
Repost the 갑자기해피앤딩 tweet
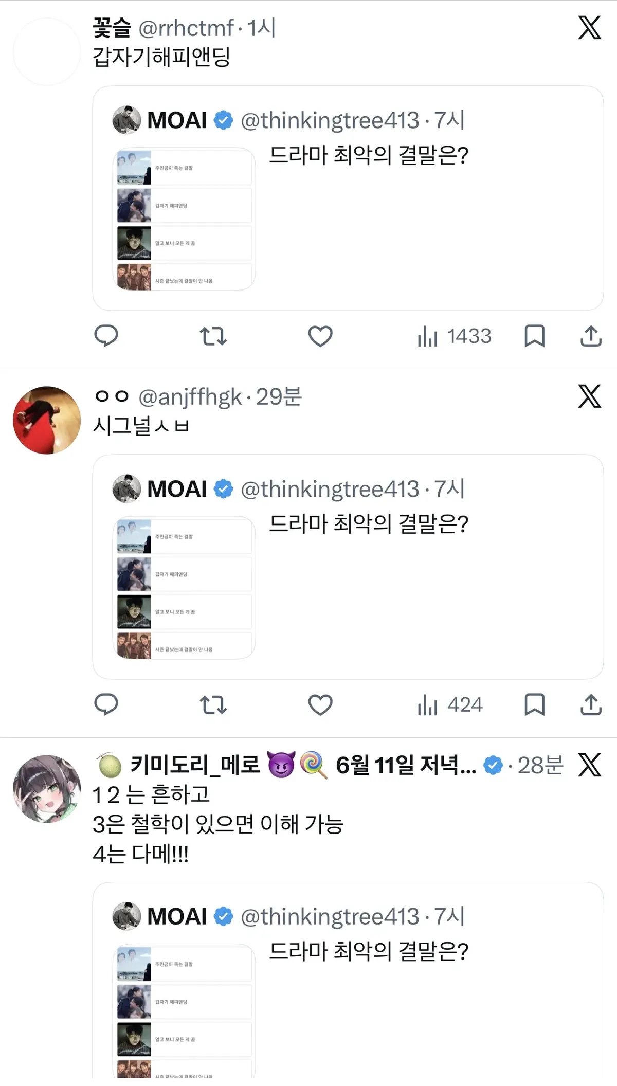(213, 336)
